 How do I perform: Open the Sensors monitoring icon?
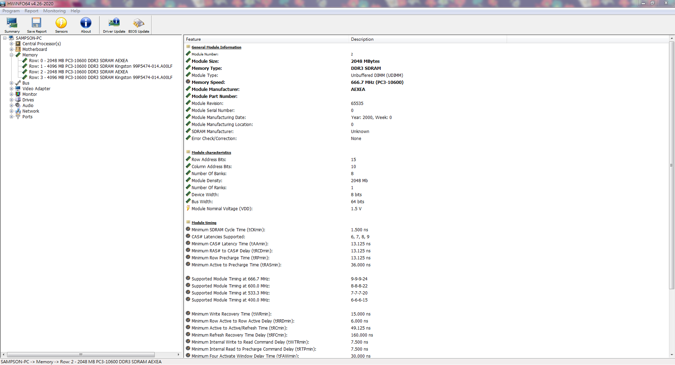tap(61, 25)
